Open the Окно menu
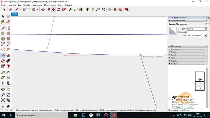 pyautogui.click(x=60, y=5)
